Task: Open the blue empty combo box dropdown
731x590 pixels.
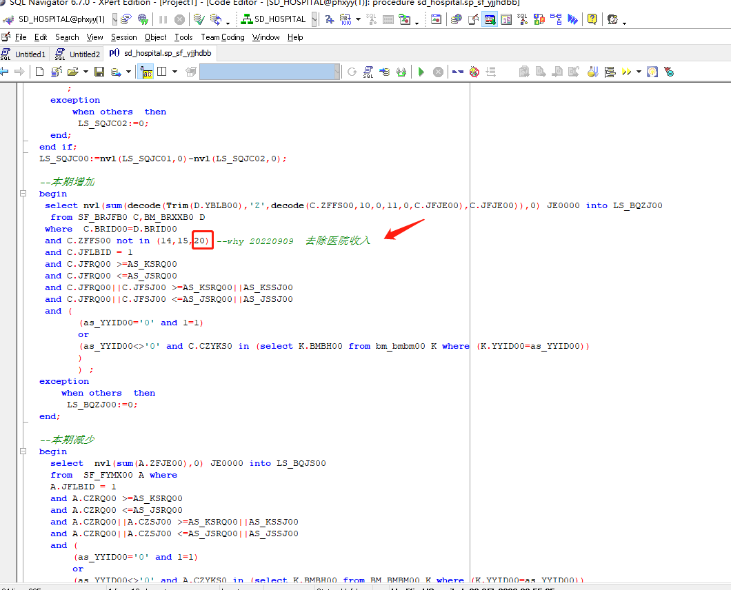Action: coord(337,72)
